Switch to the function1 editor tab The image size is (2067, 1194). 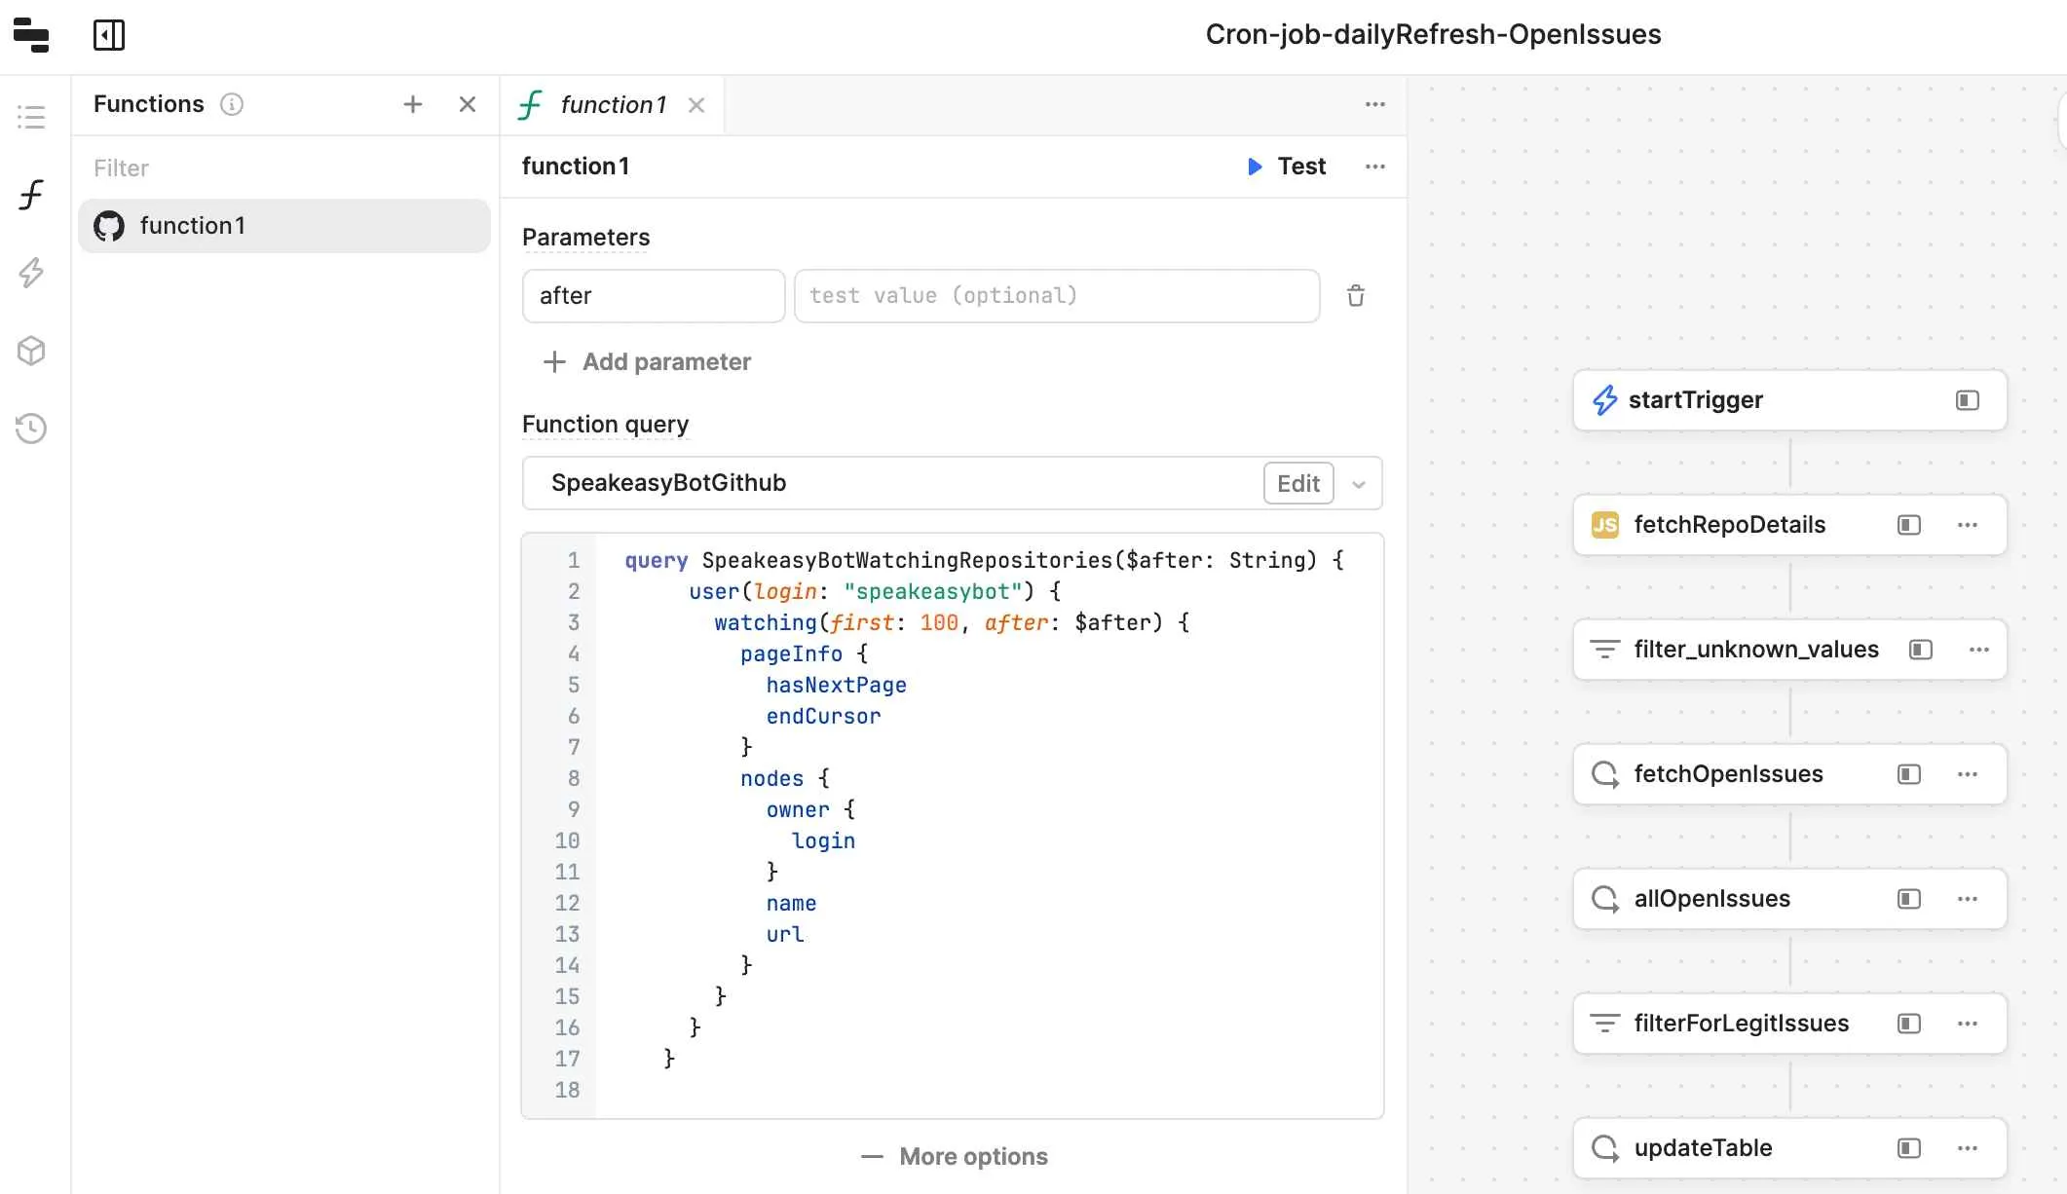click(614, 105)
